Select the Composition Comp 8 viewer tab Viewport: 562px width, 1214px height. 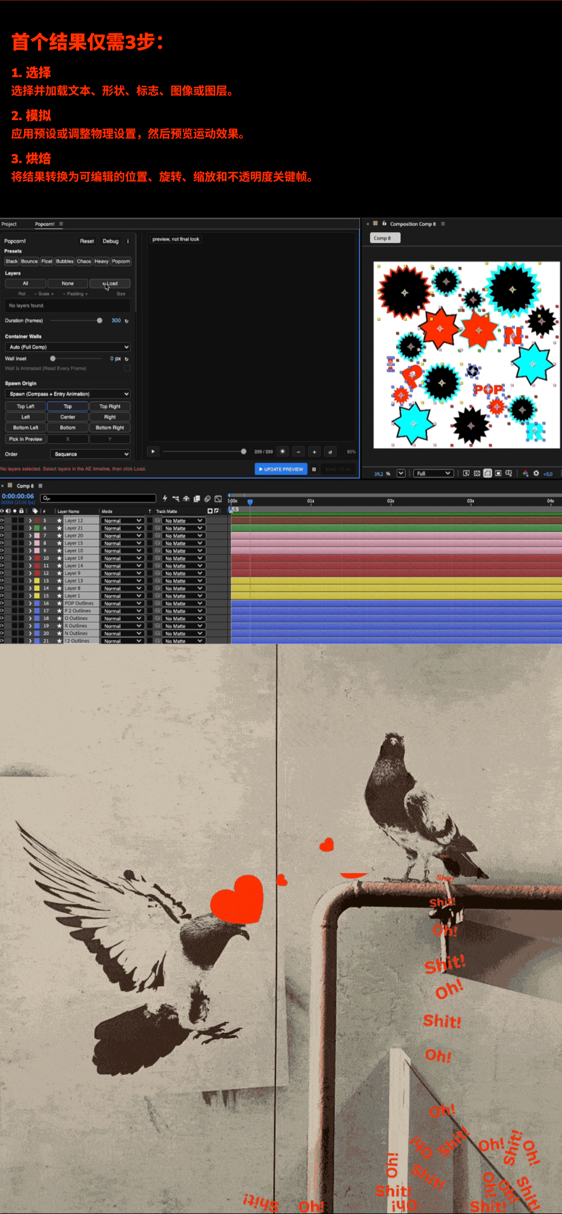pos(413,224)
